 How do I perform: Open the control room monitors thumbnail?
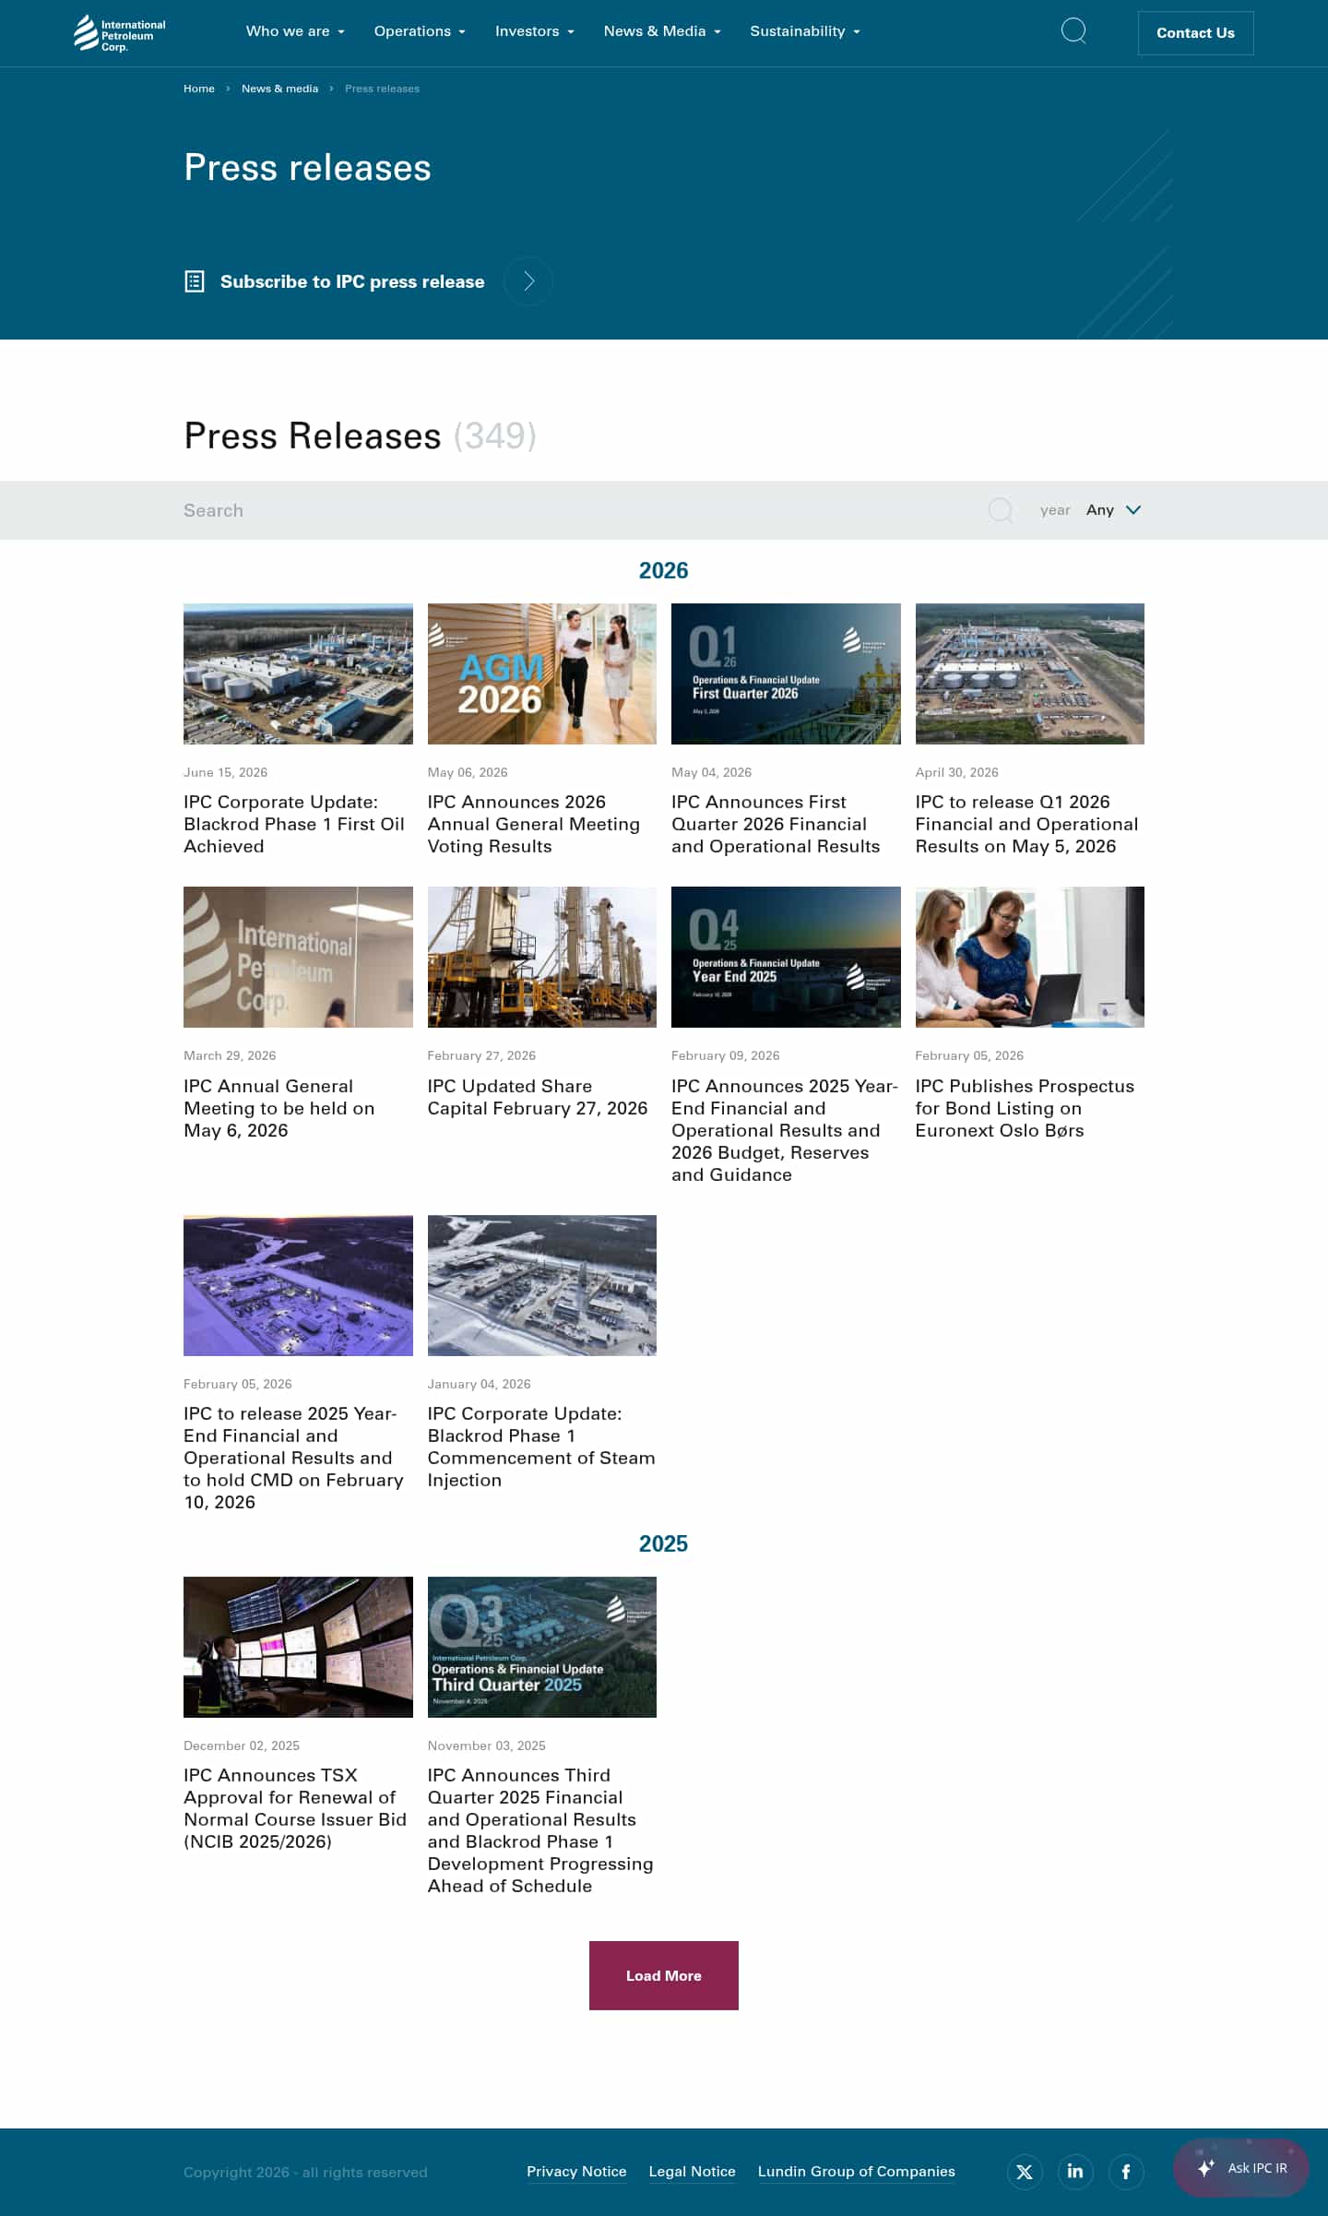[x=298, y=1647]
